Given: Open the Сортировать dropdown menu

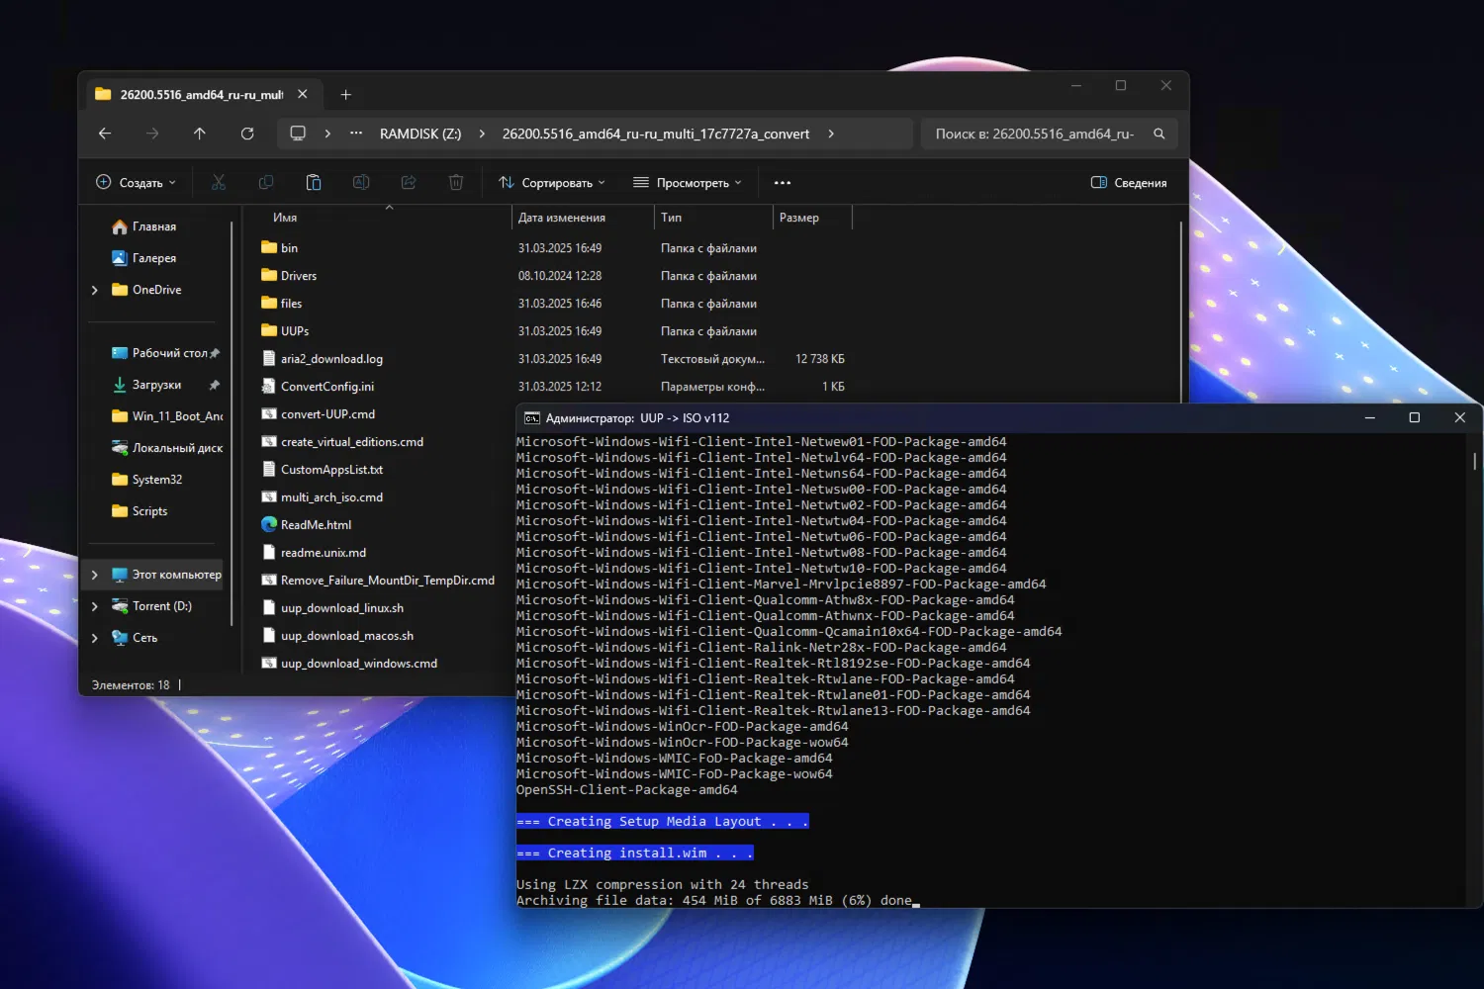Looking at the screenshot, I should click(x=552, y=183).
